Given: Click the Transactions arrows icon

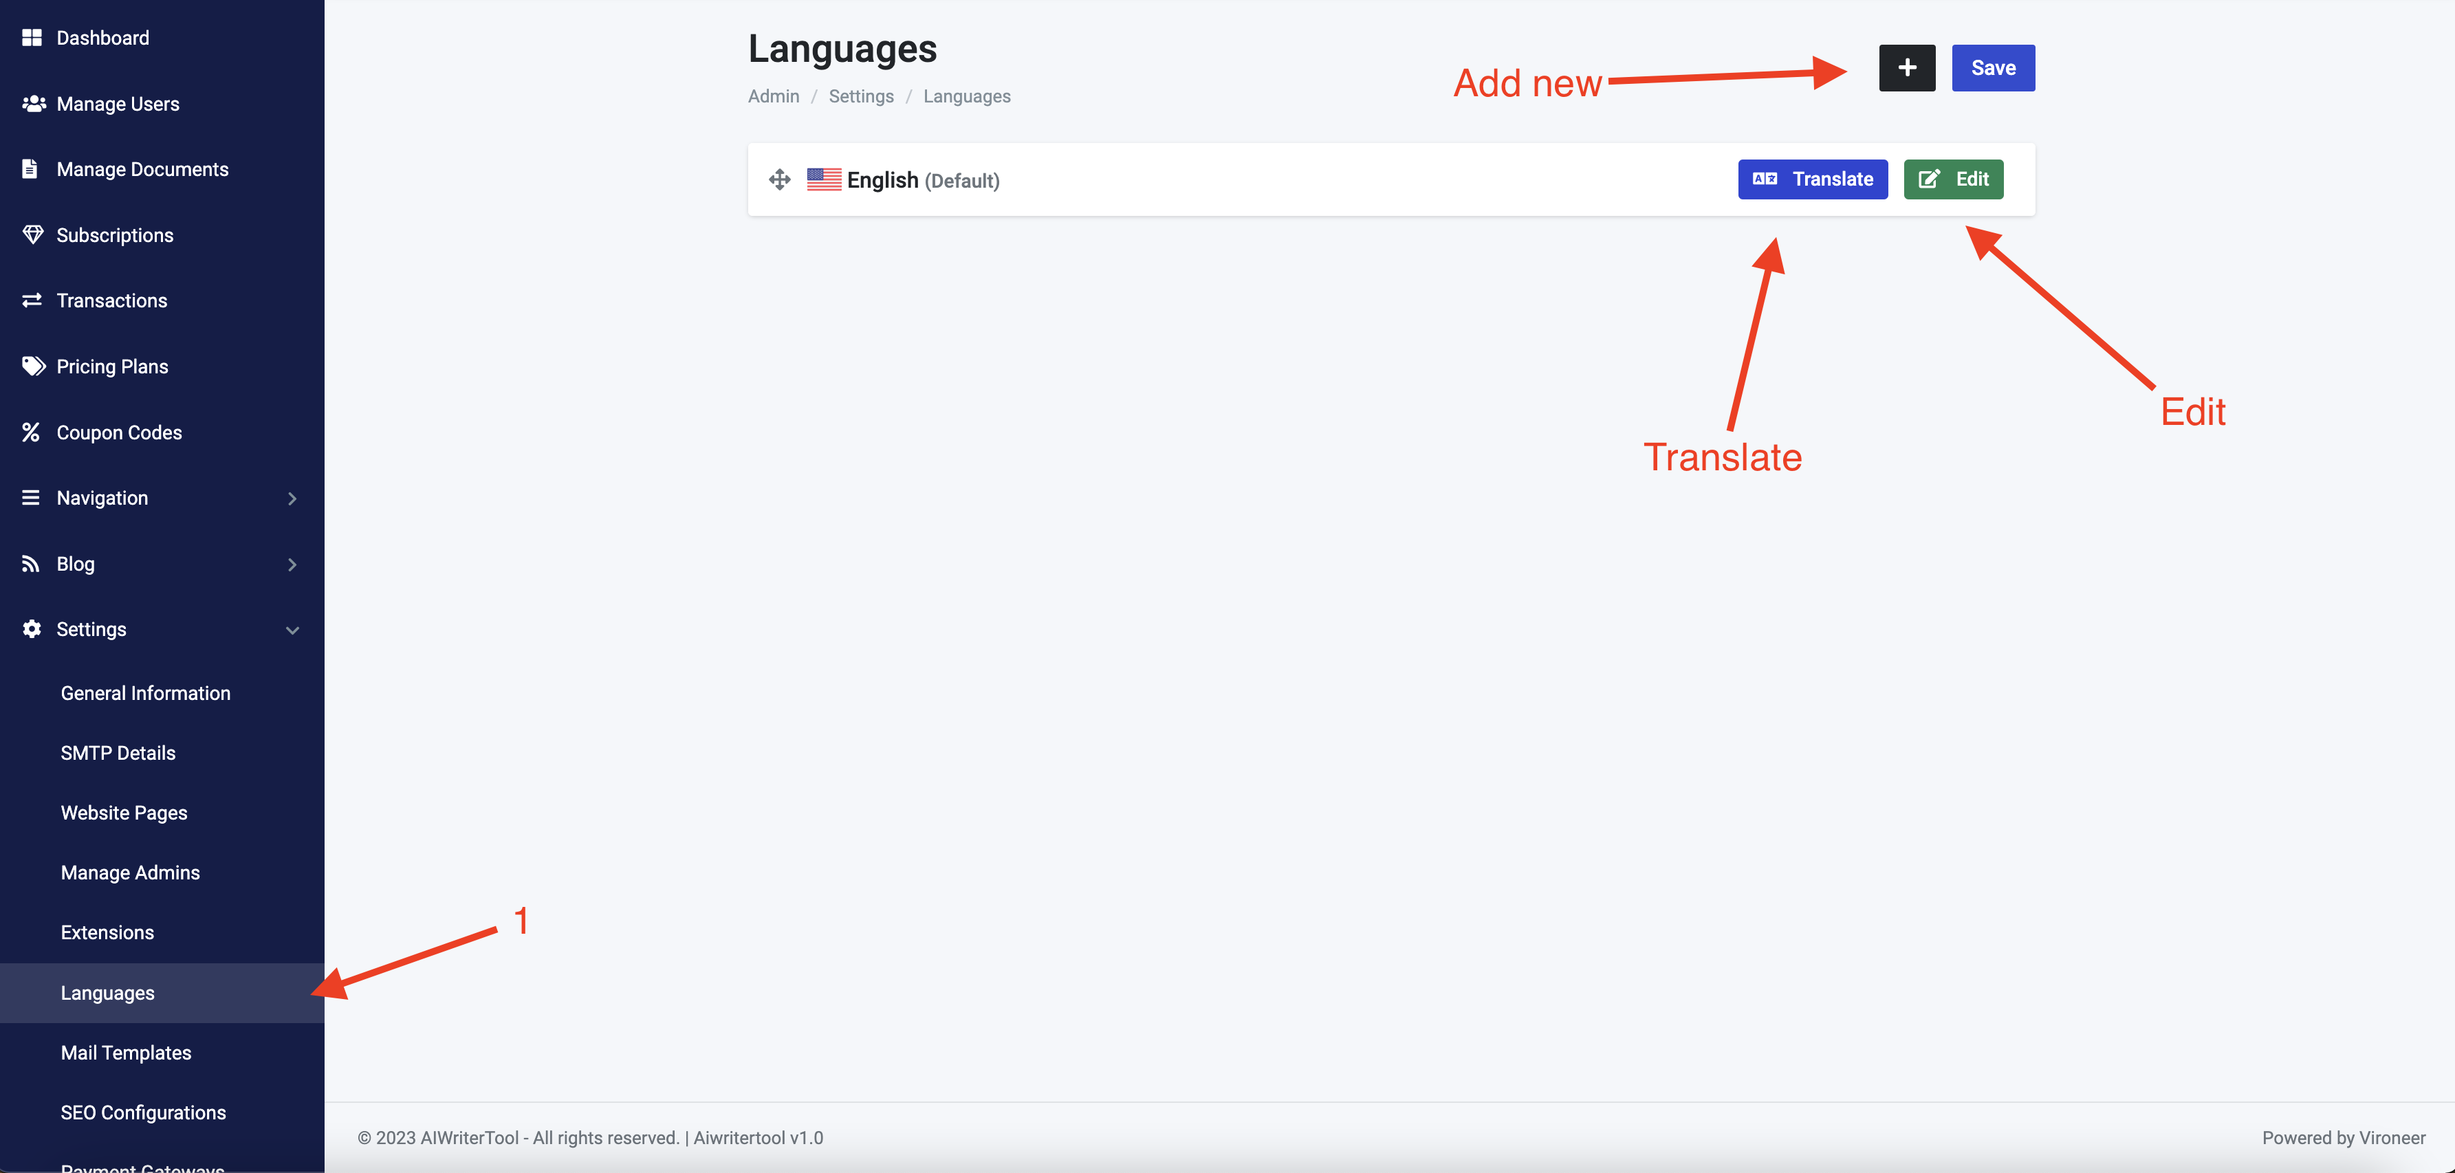Looking at the screenshot, I should pyautogui.click(x=32, y=300).
